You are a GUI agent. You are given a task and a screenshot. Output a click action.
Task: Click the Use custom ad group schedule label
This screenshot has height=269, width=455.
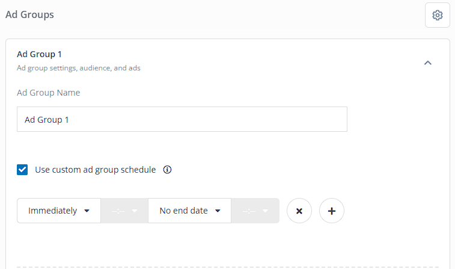click(95, 170)
